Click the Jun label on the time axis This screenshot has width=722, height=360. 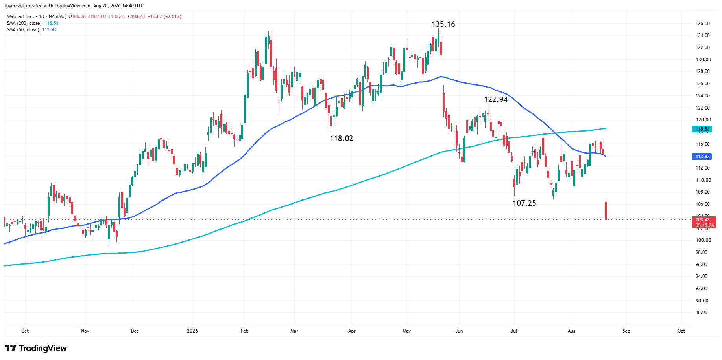459,331
